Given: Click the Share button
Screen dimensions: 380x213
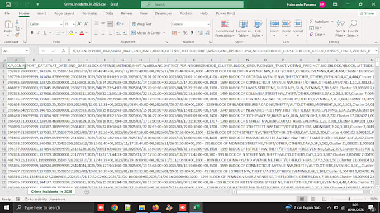Looking at the screenshot, I should pyautogui.click(x=367, y=13).
